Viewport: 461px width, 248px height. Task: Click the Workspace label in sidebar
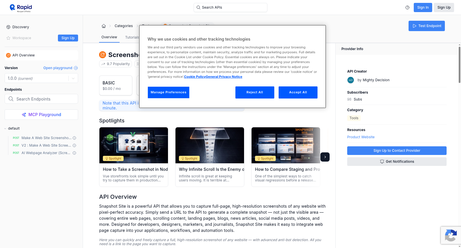(22, 38)
